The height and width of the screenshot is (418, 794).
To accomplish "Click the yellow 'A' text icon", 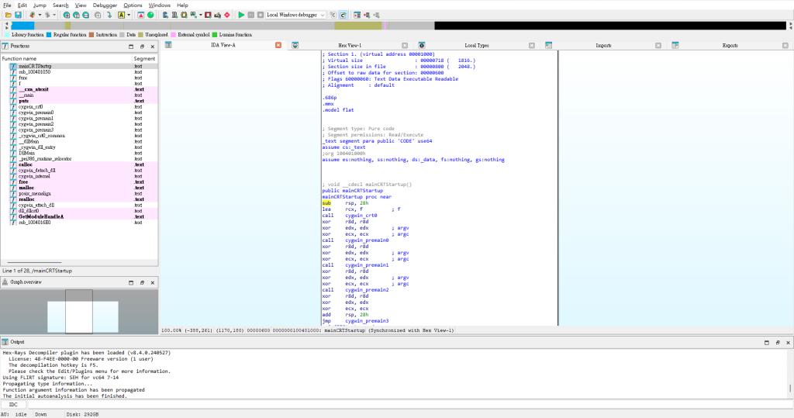I will 122,16.
